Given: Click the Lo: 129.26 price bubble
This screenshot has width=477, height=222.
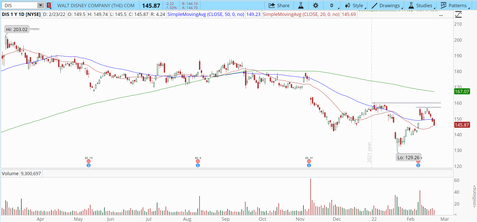Looking at the screenshot, I should pos(408,157).
